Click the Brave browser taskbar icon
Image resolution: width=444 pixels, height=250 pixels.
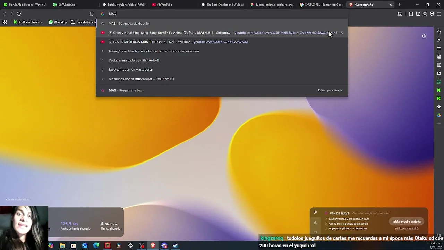click(153, 245)
